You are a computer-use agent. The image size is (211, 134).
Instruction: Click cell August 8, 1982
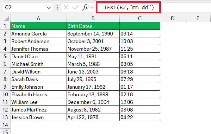pyautogui.click(x=93, y=110)
